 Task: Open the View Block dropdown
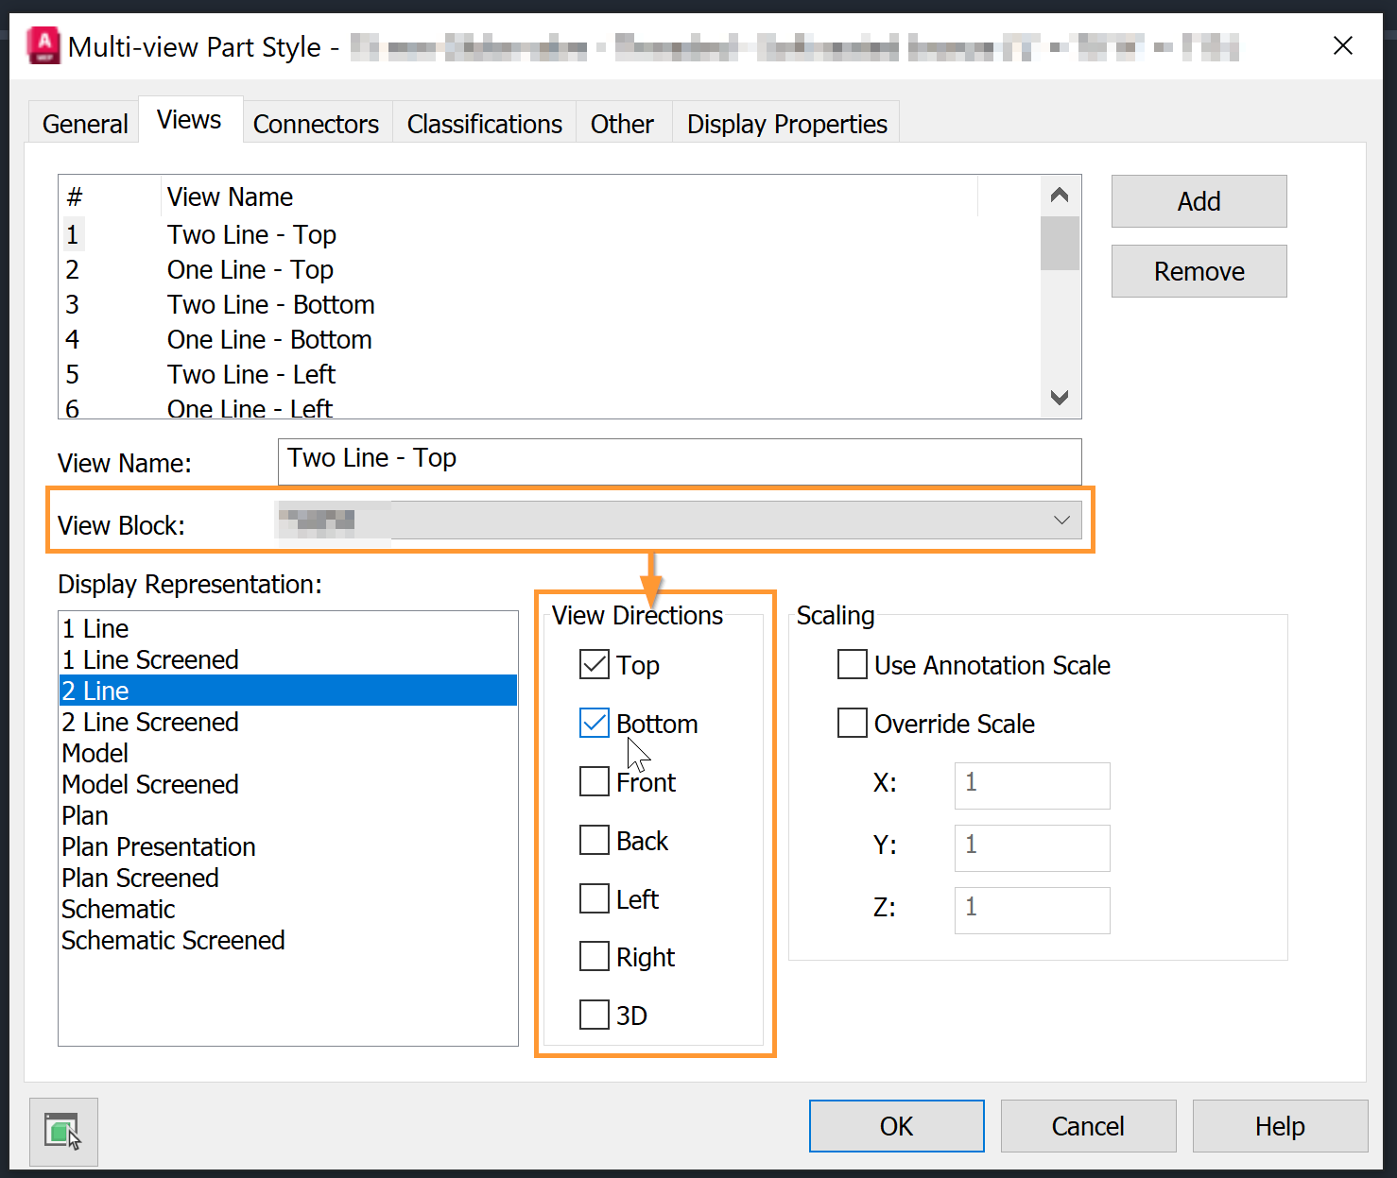1061,521
